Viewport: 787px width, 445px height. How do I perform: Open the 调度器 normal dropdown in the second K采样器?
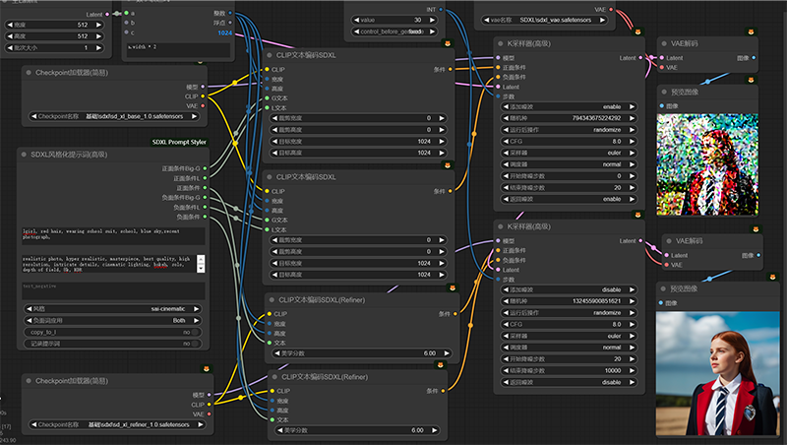tap(570, 348)
